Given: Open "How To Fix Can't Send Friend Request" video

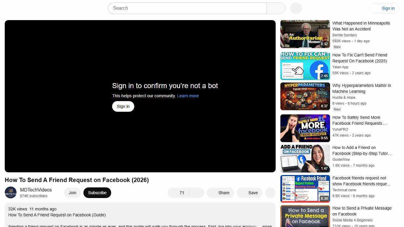Looking at the screenshot, I should click(305, 66).
